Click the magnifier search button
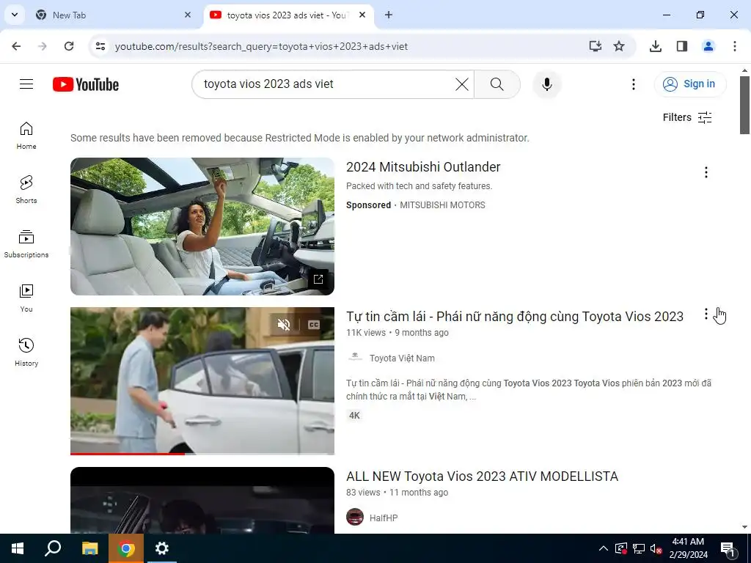Viewport: 751px width, 563px height. 497,84
